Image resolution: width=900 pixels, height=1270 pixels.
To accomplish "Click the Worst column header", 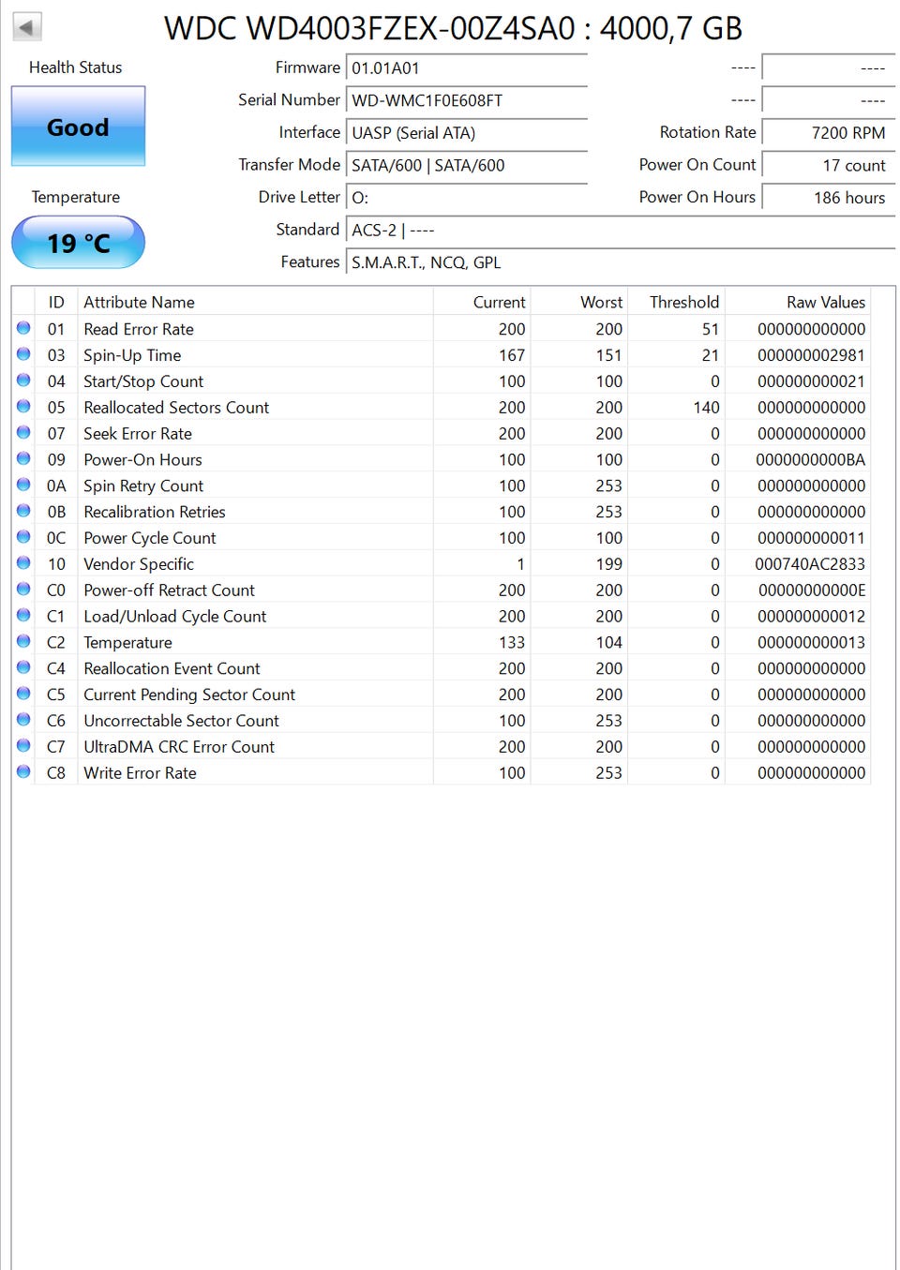I will click(x=579, y=302).
